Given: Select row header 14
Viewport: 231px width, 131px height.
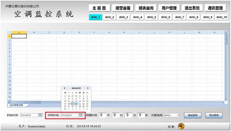Looking at the screenshot, I should tap(10, 89).
